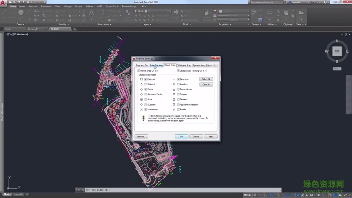The height and width of the screenshot is (198, 352).
Task: Open the Annotate ribbon tab
Action: pos(33,6)
